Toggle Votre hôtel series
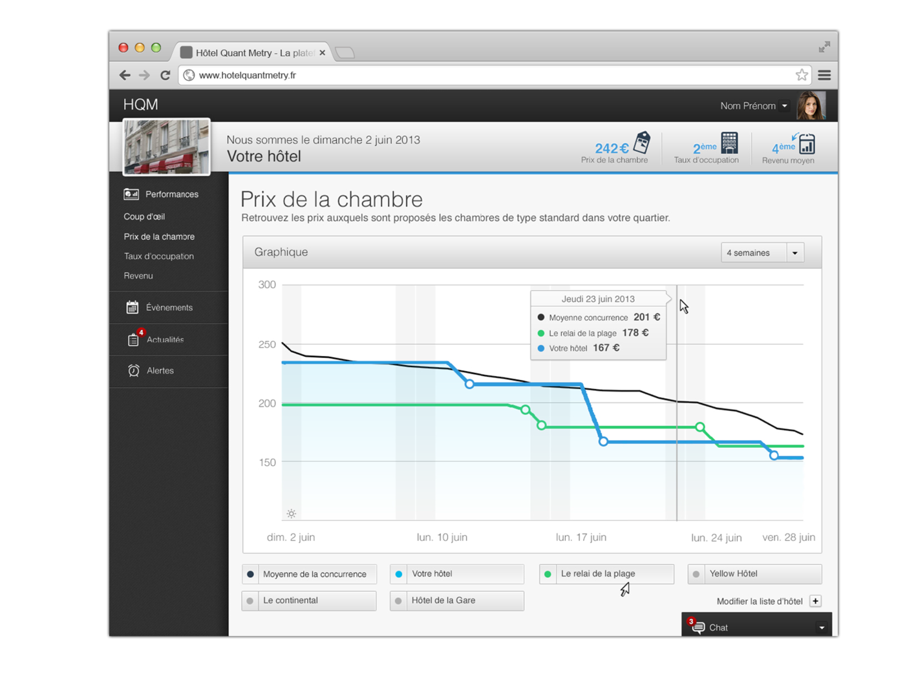 tap(457, 574)
